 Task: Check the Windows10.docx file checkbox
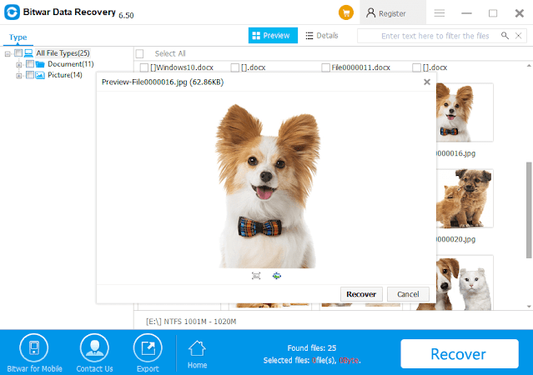pyautogui.click(x=144, y=67)
